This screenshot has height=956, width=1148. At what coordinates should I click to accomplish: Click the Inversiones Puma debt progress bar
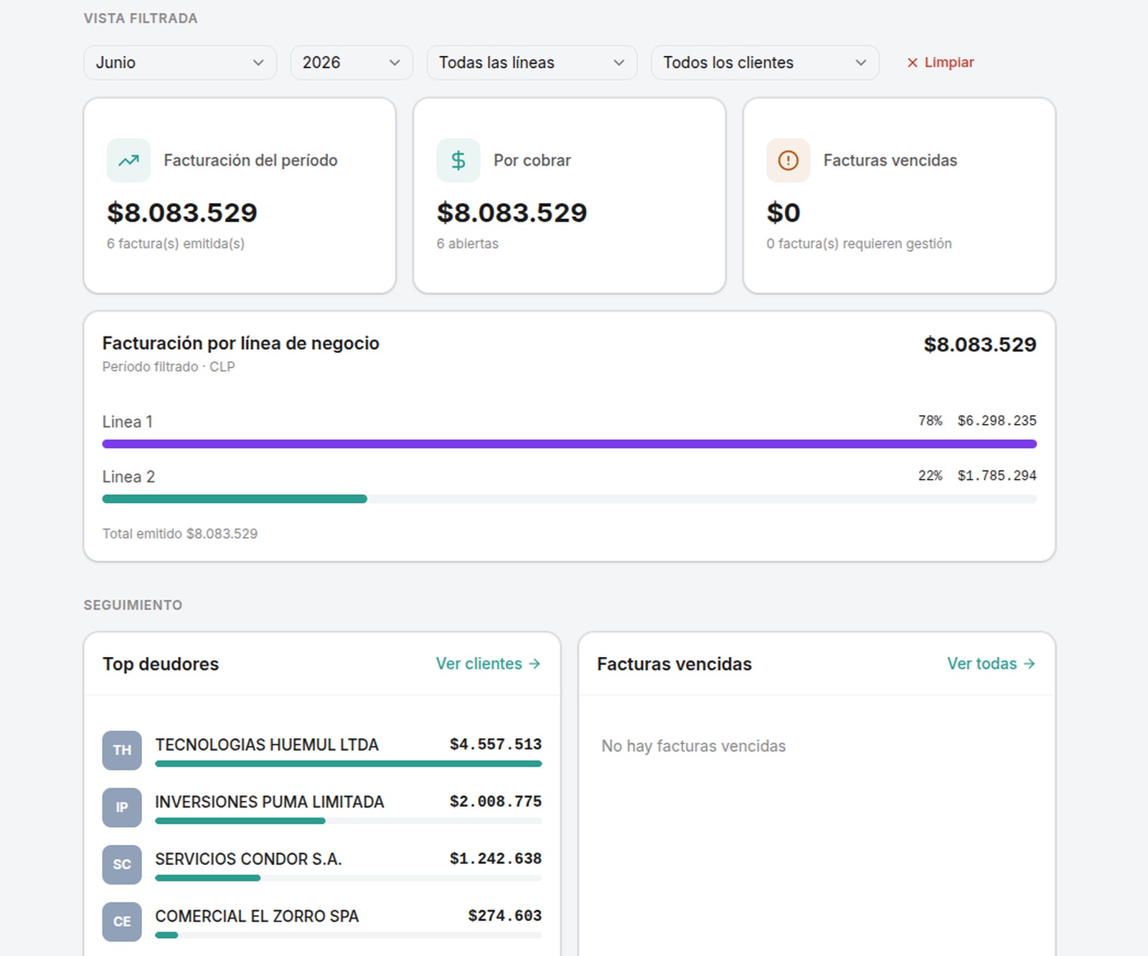348,821
